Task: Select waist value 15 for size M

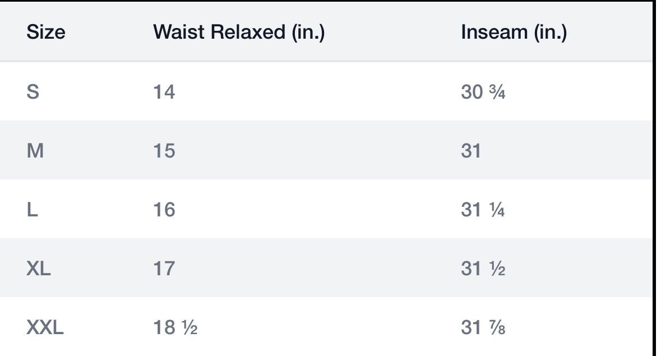Action: (164, 151)
